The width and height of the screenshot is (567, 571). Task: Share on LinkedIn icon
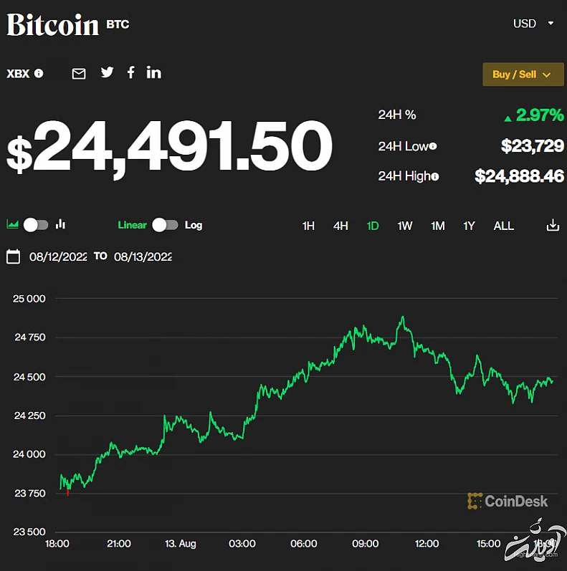pyautogui.click(x=153, y=72)
